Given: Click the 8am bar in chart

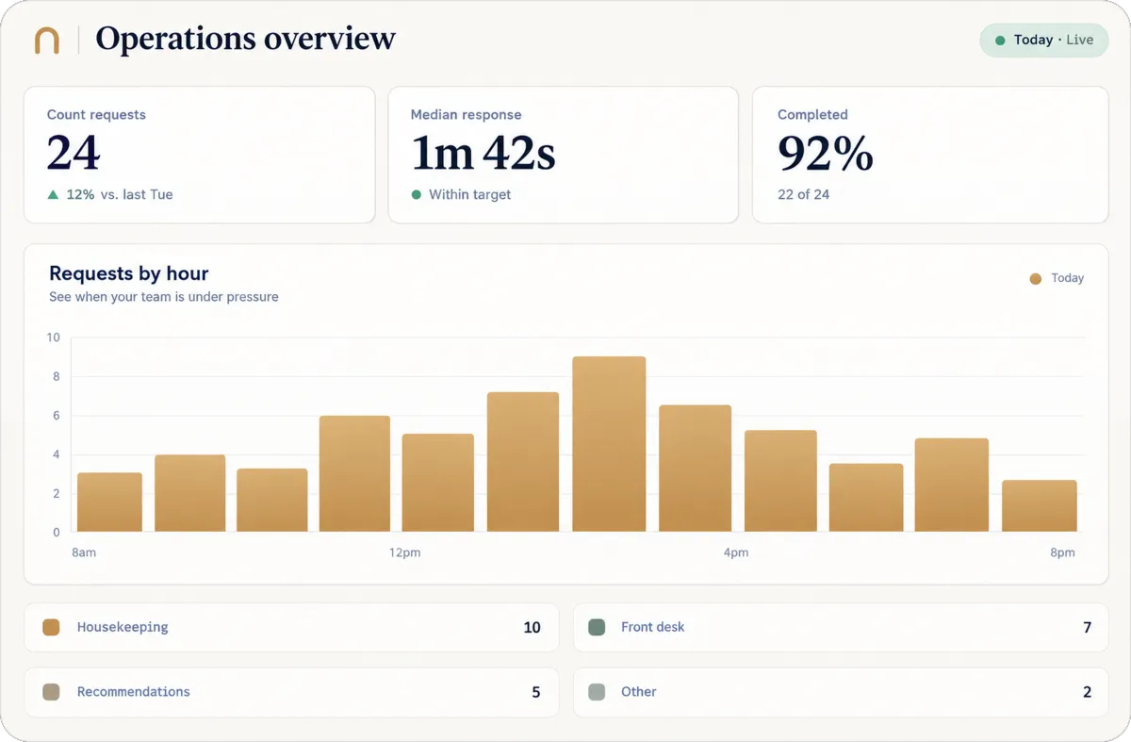Looking at the screenshot, I should click(109, 502).
